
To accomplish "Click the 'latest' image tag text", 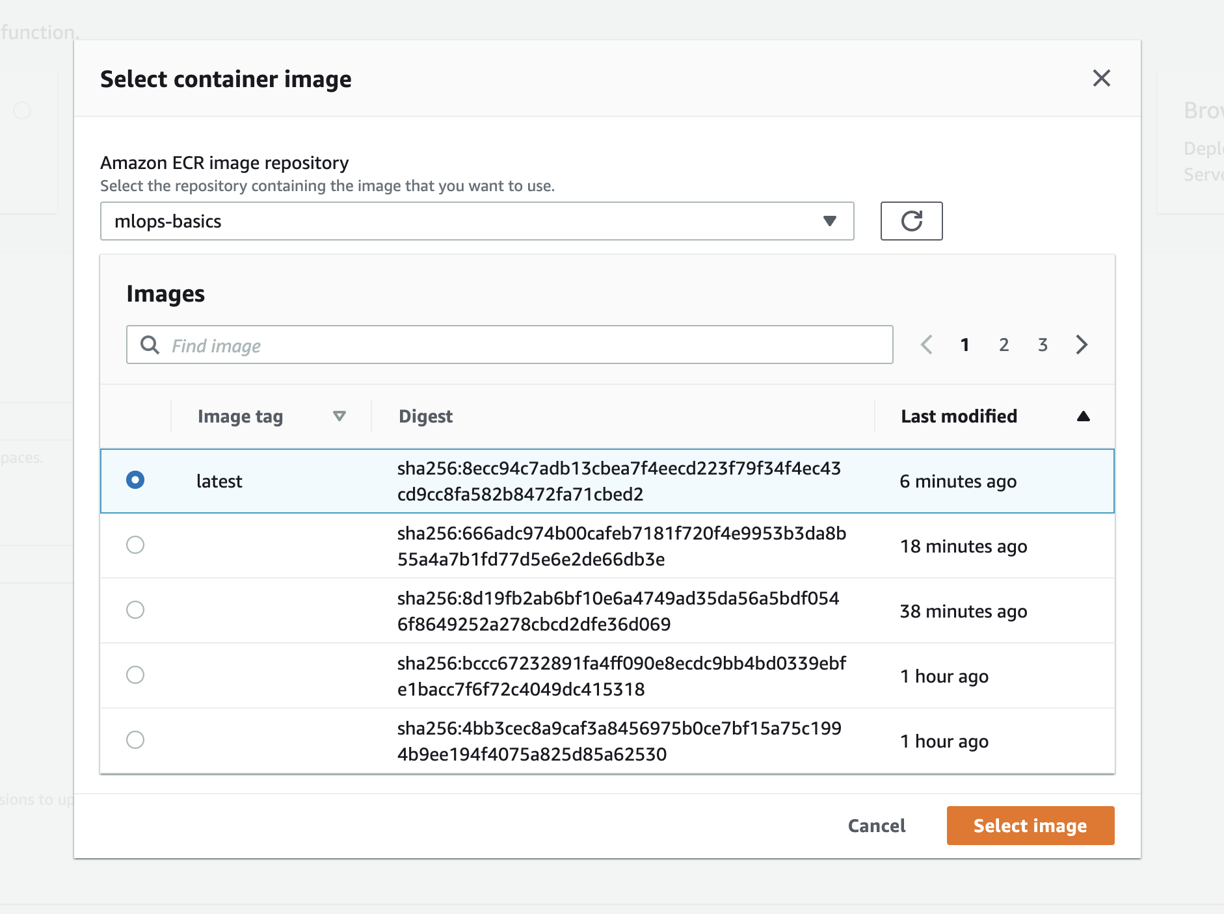I will click(x=219, y=481).
